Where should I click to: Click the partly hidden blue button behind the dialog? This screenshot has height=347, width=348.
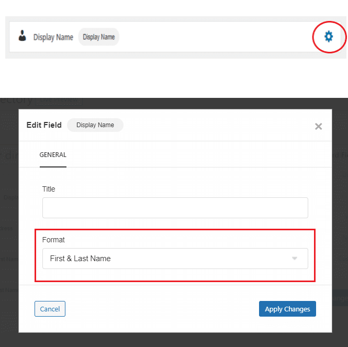(340, 298)
